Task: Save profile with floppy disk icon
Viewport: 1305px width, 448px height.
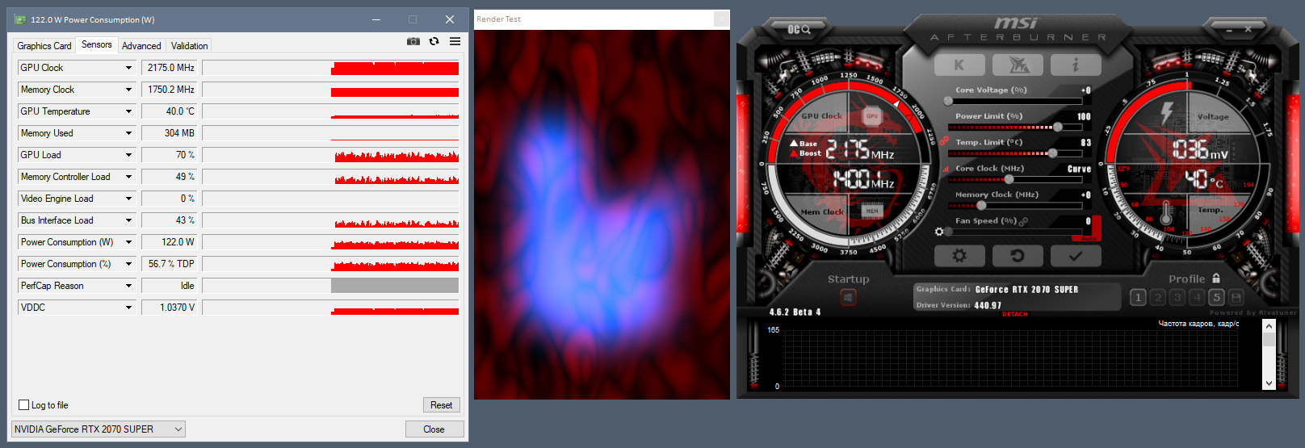Action: click(1236, 297)
